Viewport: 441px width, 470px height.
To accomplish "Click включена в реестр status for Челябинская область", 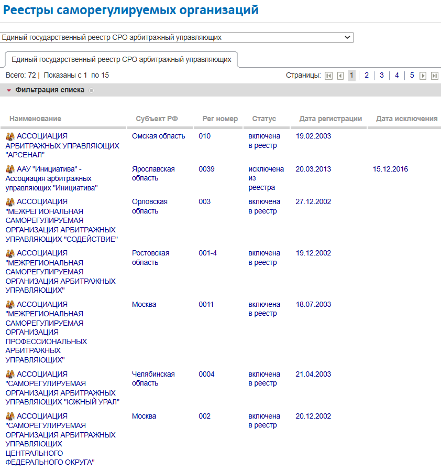I will 264,379.
